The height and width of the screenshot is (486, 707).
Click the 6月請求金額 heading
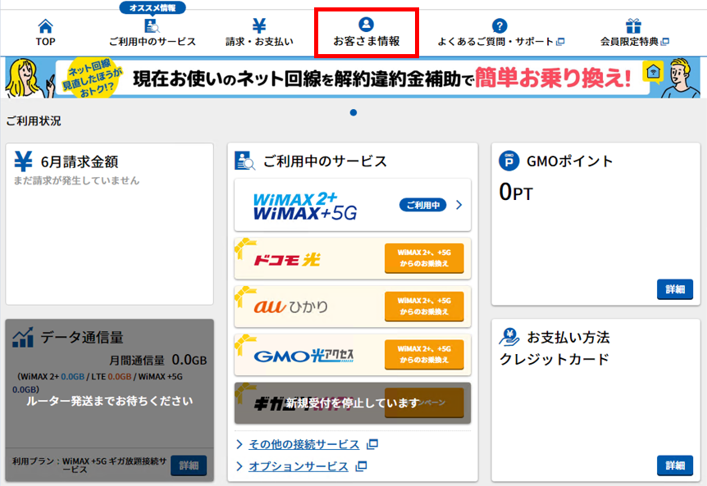click(80, 161)
